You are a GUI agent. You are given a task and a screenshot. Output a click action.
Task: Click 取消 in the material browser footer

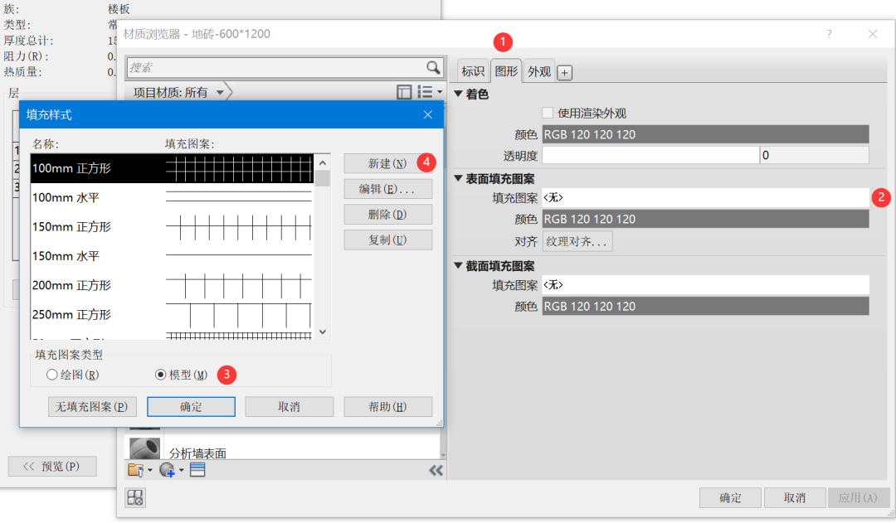[795, 498]
